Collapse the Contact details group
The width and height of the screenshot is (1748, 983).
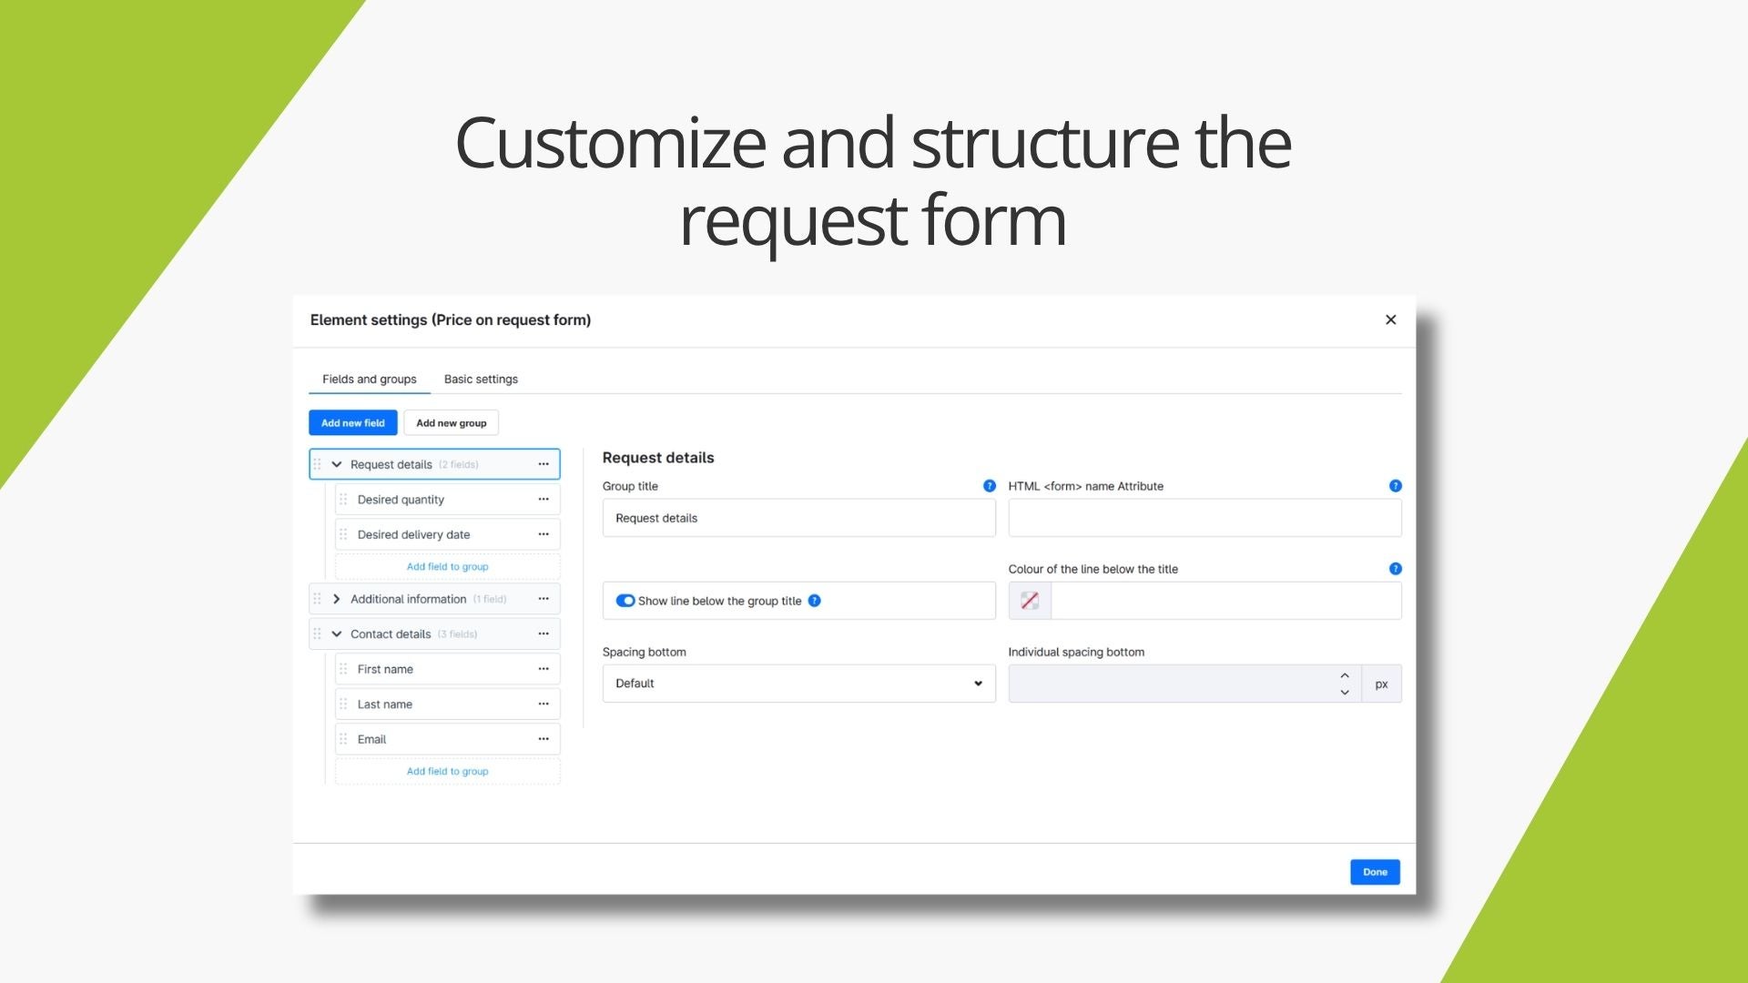337,634
